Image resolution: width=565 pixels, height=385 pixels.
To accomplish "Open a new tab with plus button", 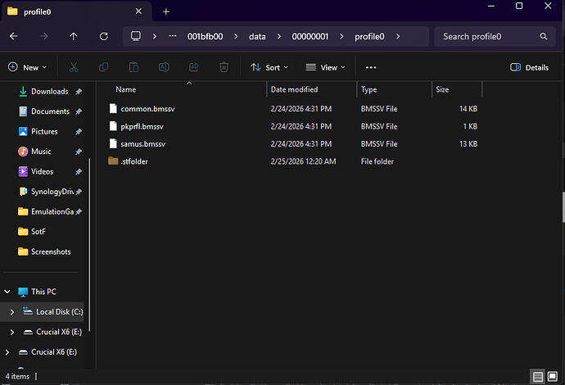I will tap(166, 11).
